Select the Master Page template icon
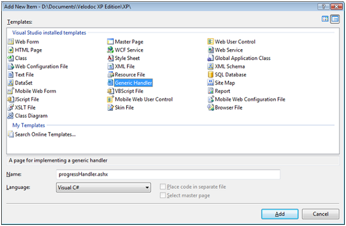This screenshot has width=346, height=226. (111, 41)
